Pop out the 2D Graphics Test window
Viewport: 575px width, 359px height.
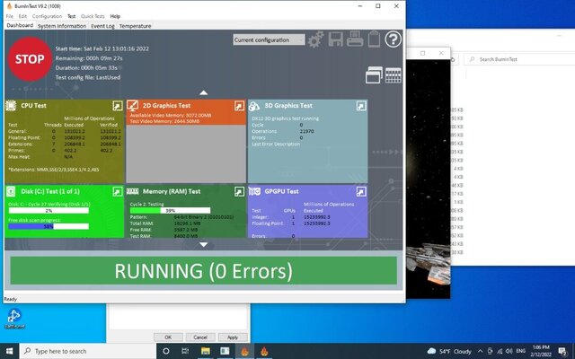[x=239, y=106]
